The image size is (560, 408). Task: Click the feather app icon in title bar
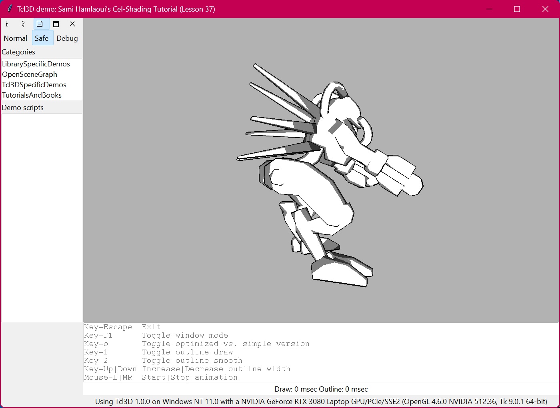tap(10, 9)
